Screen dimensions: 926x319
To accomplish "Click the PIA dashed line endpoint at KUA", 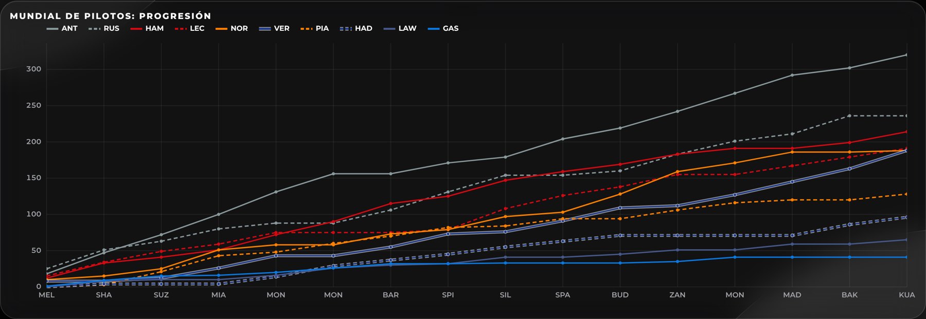I will 906,194.
